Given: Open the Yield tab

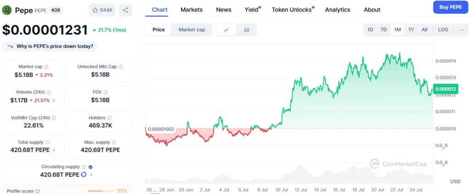Looking at the screenshot, I should click(252, 10).
